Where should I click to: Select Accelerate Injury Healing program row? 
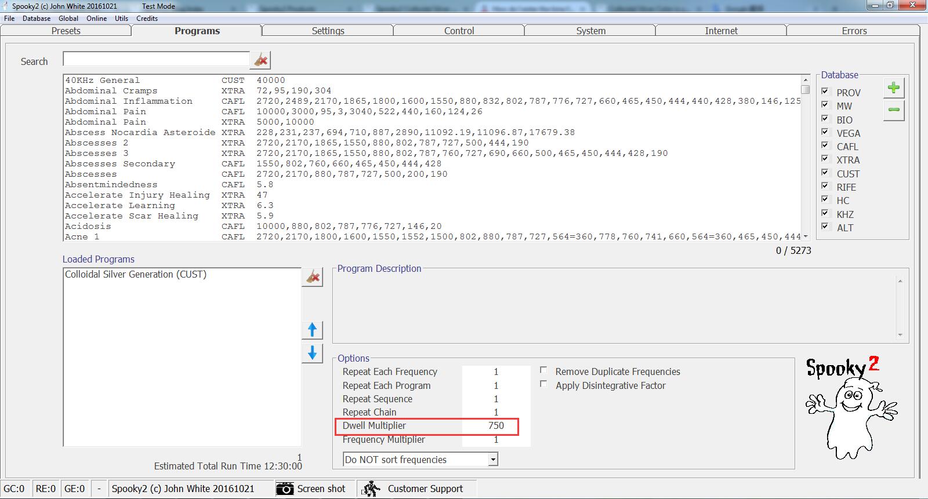coord(432,195)
